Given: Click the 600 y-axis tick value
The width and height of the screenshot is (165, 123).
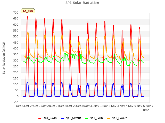Looking at the screenshot, I should [x=16, y=25].
